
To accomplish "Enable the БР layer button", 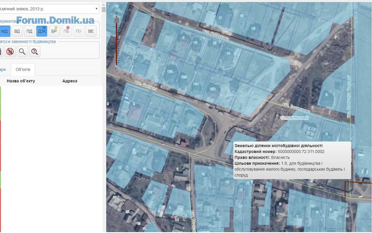I will coord(54,31).
